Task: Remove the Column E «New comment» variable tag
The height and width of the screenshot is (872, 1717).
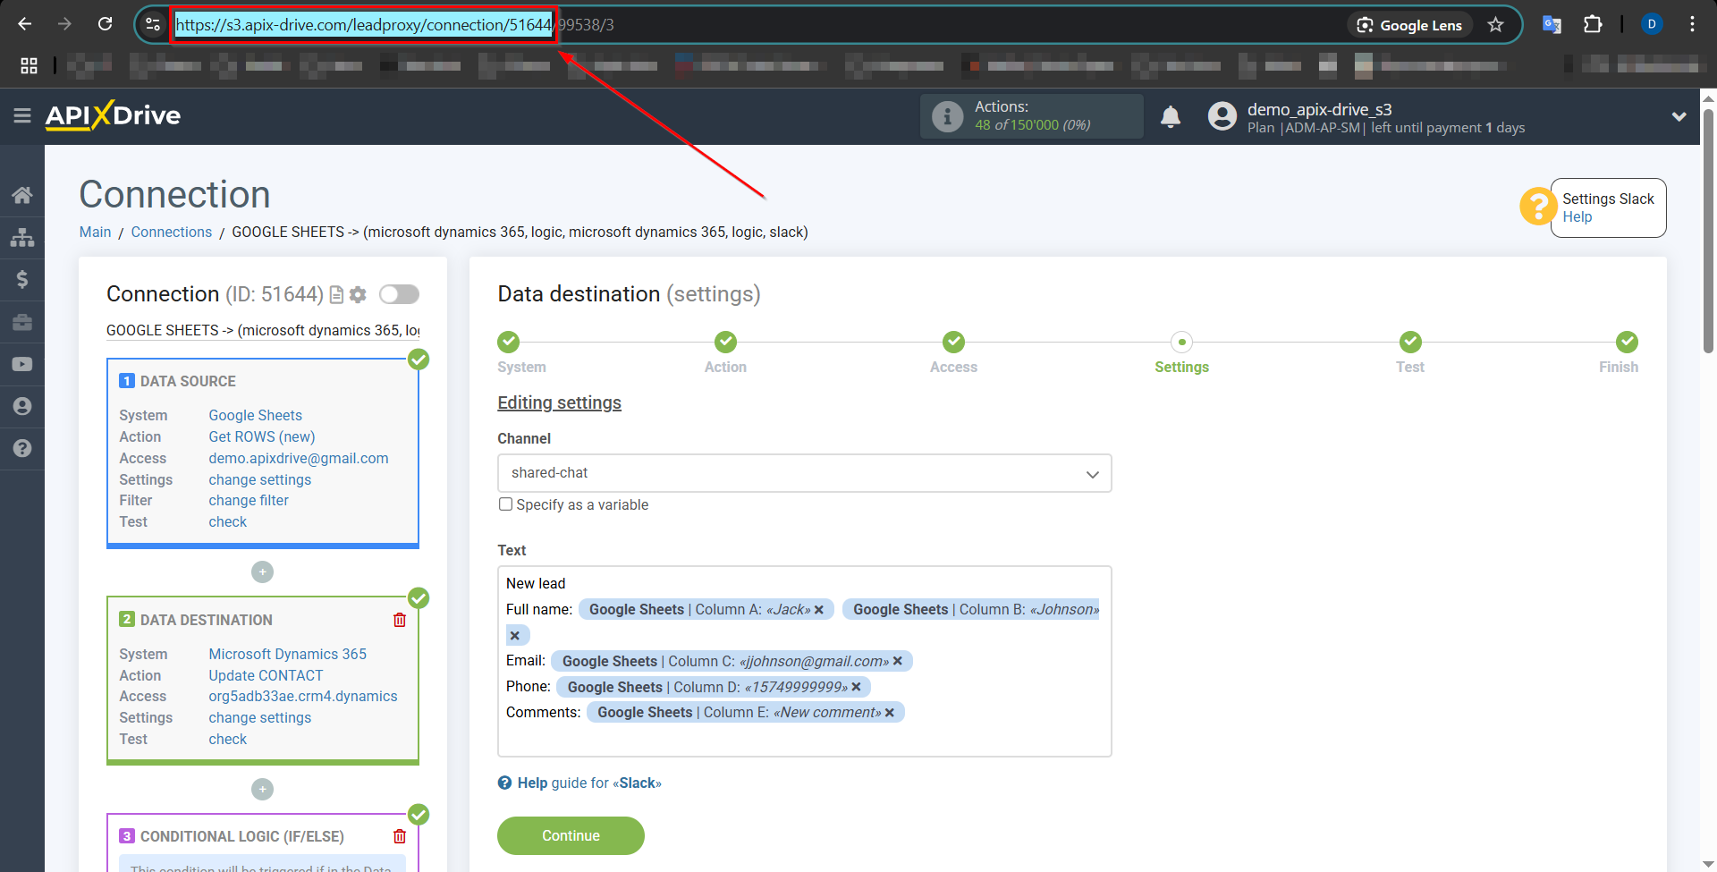Action: pyautogui.click(x=890, y=713)
